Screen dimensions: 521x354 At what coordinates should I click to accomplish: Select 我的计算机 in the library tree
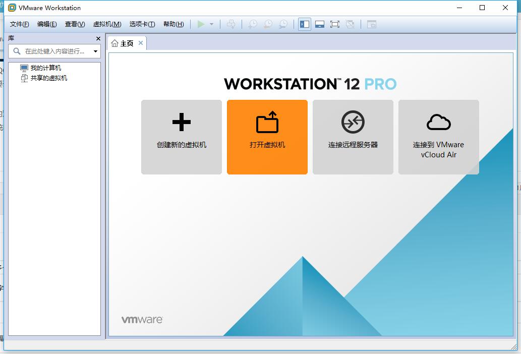(46, 68)
